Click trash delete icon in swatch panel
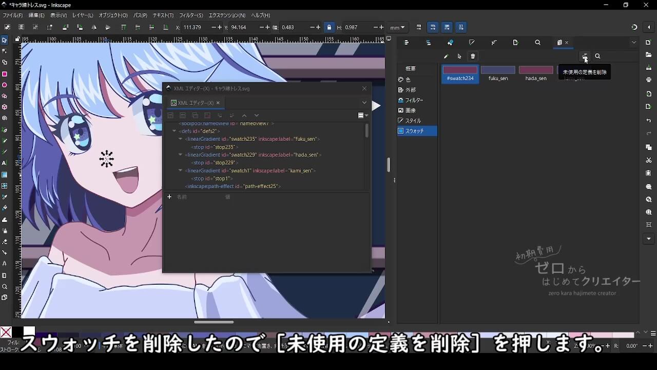The width and height of the screenshot is (657, 370). 473,56
